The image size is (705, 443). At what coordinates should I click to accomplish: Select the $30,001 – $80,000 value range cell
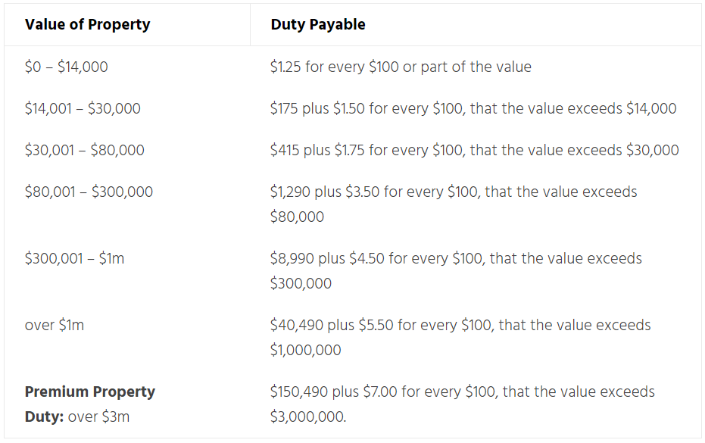85,150
